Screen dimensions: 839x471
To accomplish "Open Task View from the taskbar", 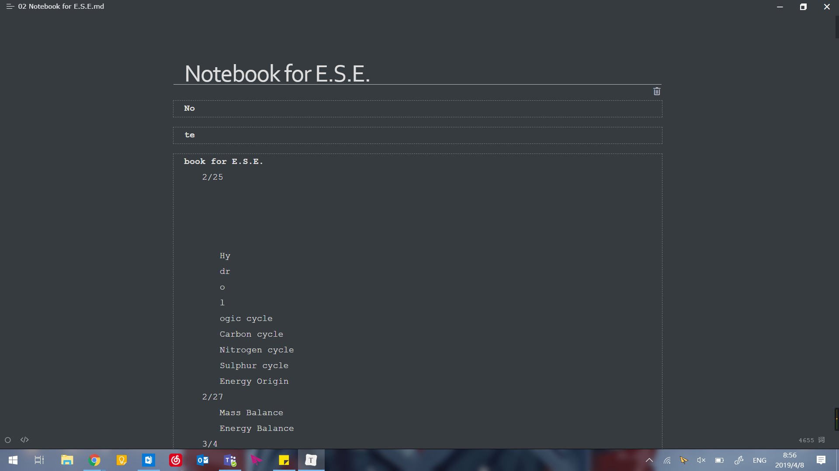I will 38,460.
